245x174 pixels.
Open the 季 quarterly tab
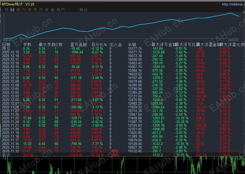pos(30,10)
